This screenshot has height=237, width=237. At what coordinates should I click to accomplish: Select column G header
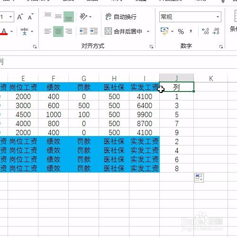[84, 78]
